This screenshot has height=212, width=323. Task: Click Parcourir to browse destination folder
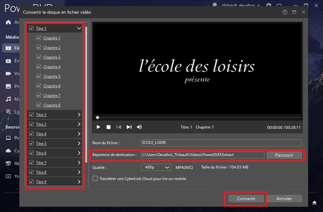pos(284,155)
